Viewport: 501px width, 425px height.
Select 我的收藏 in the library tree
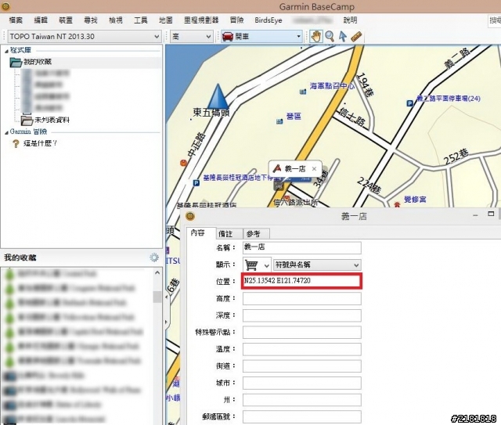tap(38, 62)
